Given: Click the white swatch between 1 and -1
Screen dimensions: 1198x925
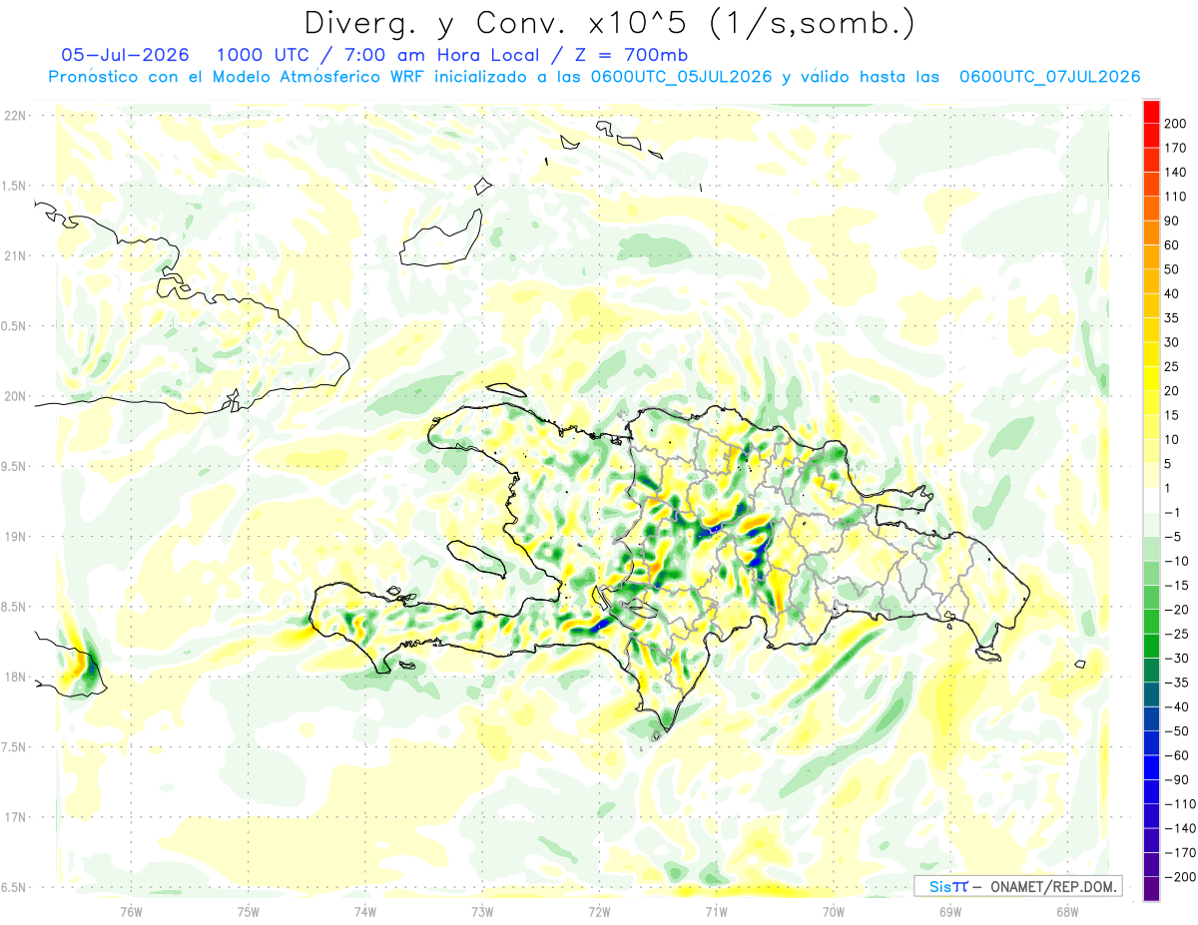Looking at the screenshot, I should coord(1151,500).
